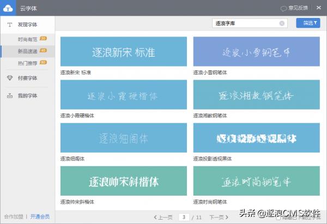Image resolution: width=327 pixels, height=224 pixels.
Task: Select the 逐浪帅宋斜楷体 font preview
Action: [124, 181]
